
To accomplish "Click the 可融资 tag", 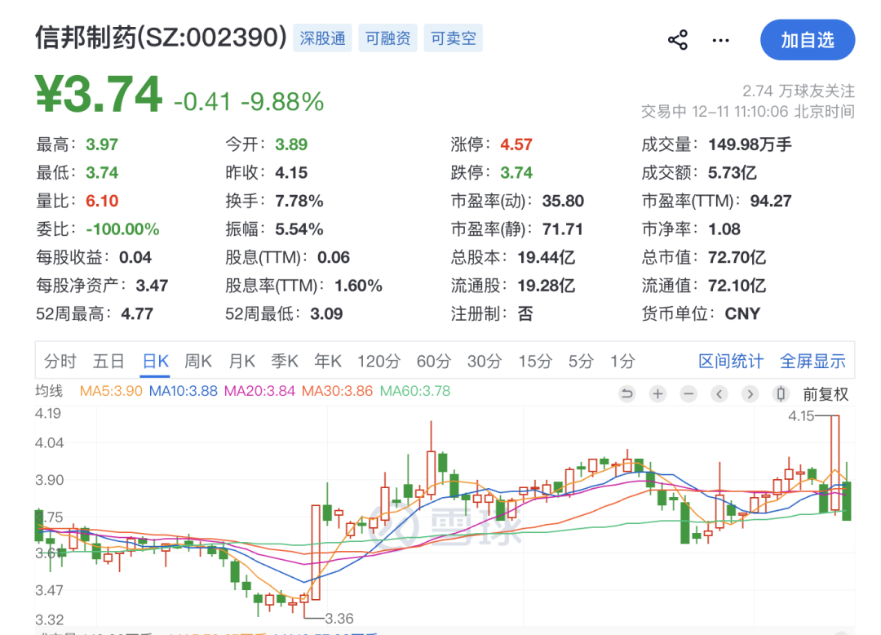I will click(387, 38).
